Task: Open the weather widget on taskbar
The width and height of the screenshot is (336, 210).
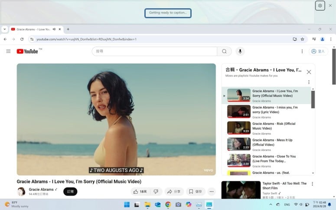Action: pyautogui.click(x=17, y=204)
